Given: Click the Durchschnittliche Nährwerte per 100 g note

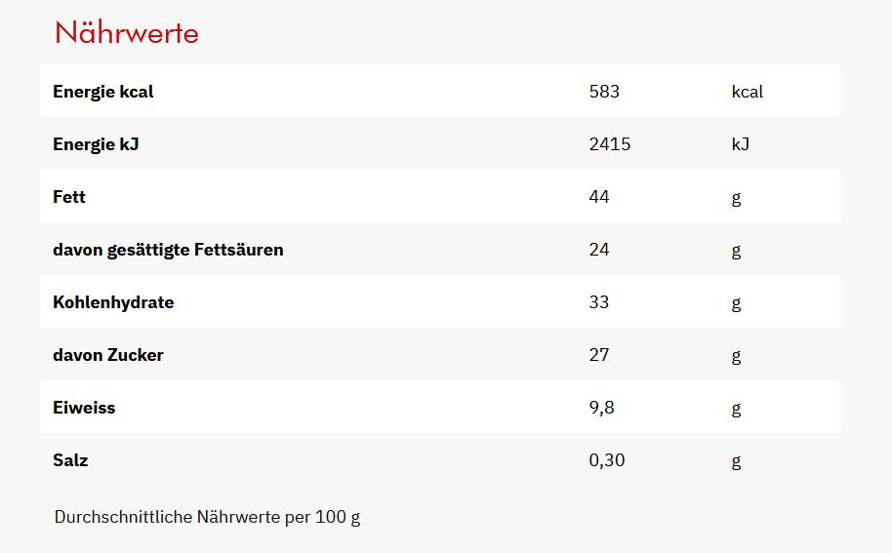Looking at the screenshot, I should (x=207, y=517).
